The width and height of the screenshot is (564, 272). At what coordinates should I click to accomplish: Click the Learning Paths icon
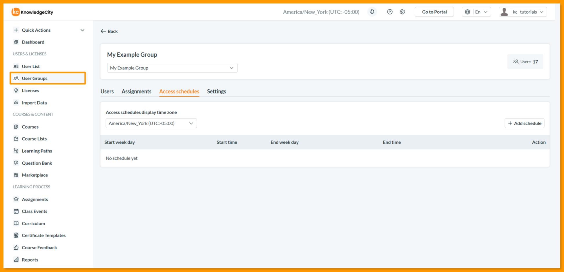coord(16,151)
